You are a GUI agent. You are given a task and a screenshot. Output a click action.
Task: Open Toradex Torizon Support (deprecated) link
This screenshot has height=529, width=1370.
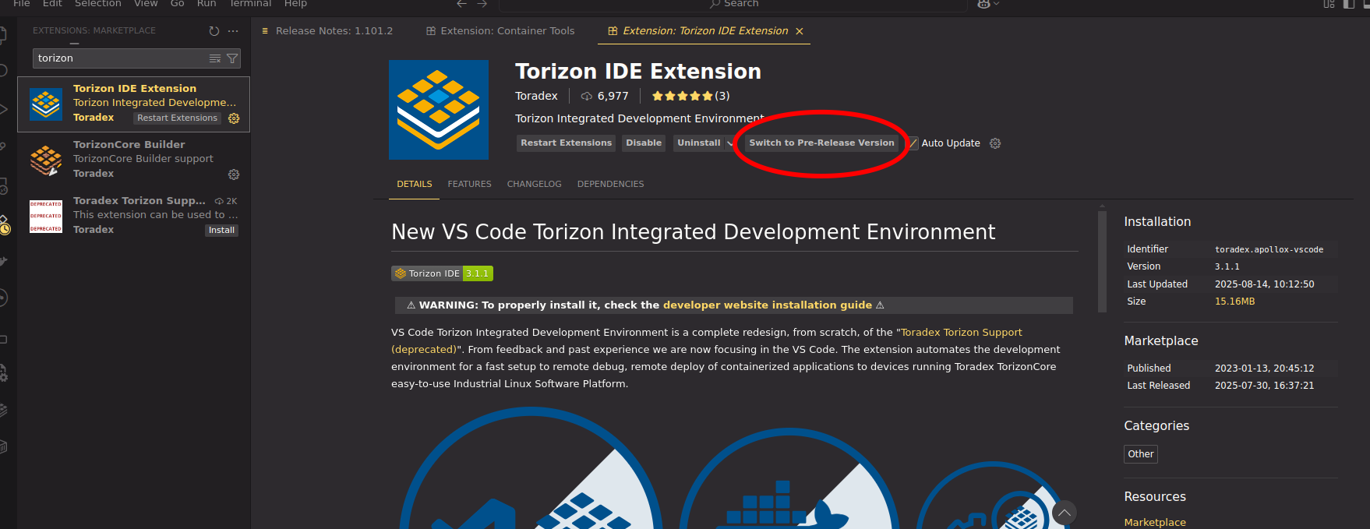coord(706,341)
